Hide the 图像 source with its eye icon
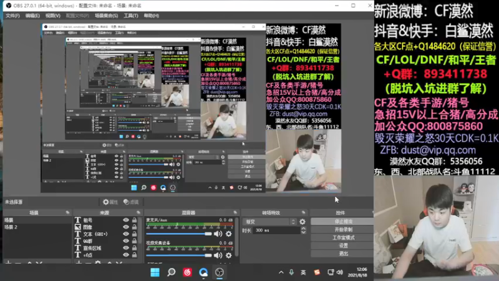499x281 pixels. [x=126, y=227]
